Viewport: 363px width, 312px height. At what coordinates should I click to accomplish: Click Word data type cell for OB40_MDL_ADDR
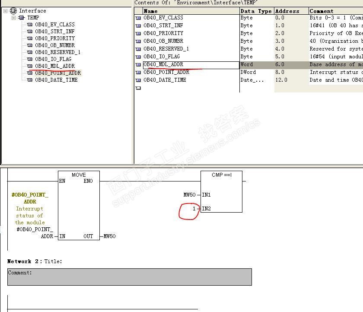point(257,64)
